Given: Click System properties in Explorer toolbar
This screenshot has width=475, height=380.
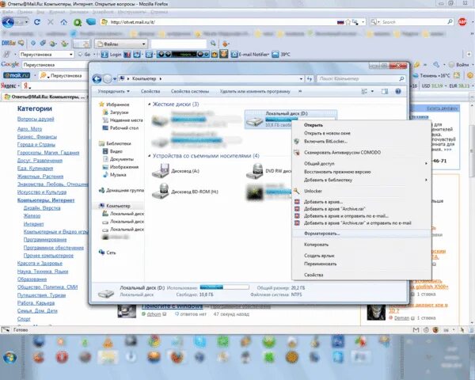Looking at the screenshot, I should click(190, 91).
